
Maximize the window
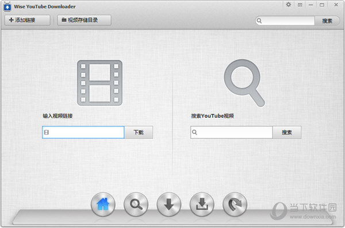[322, 5]
